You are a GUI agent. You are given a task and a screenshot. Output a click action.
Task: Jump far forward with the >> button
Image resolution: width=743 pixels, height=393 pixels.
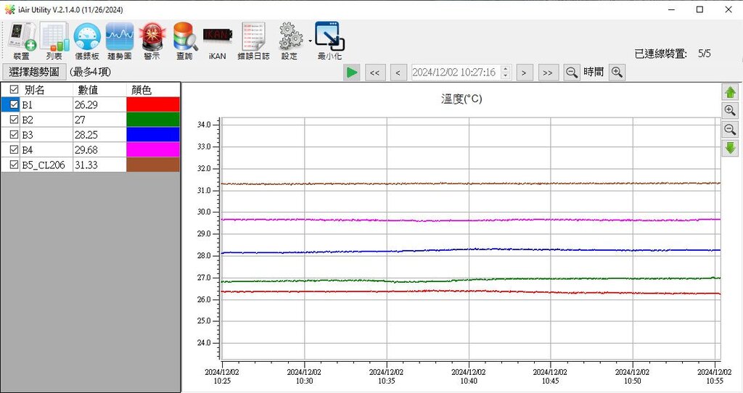click(548, 73)
